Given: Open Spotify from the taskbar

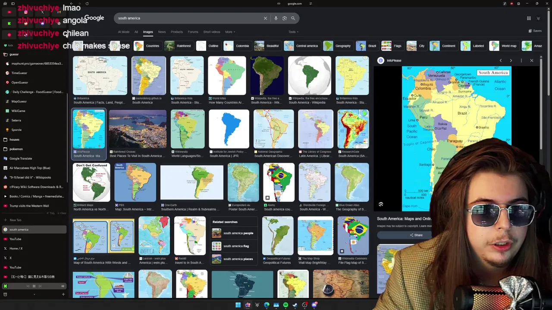Looking at the screenshot, I should pos(285,305).
